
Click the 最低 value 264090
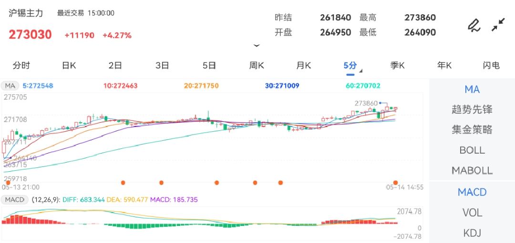pyautogui.click(x=420, y=32)
